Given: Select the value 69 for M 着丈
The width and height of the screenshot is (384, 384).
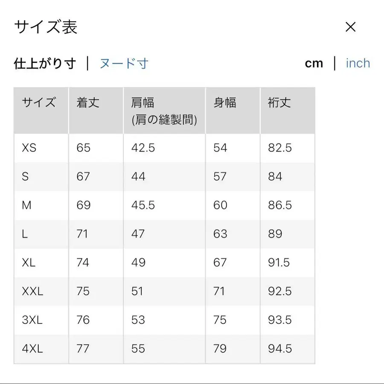Looking at the screenshot, I should click(84, 205).
